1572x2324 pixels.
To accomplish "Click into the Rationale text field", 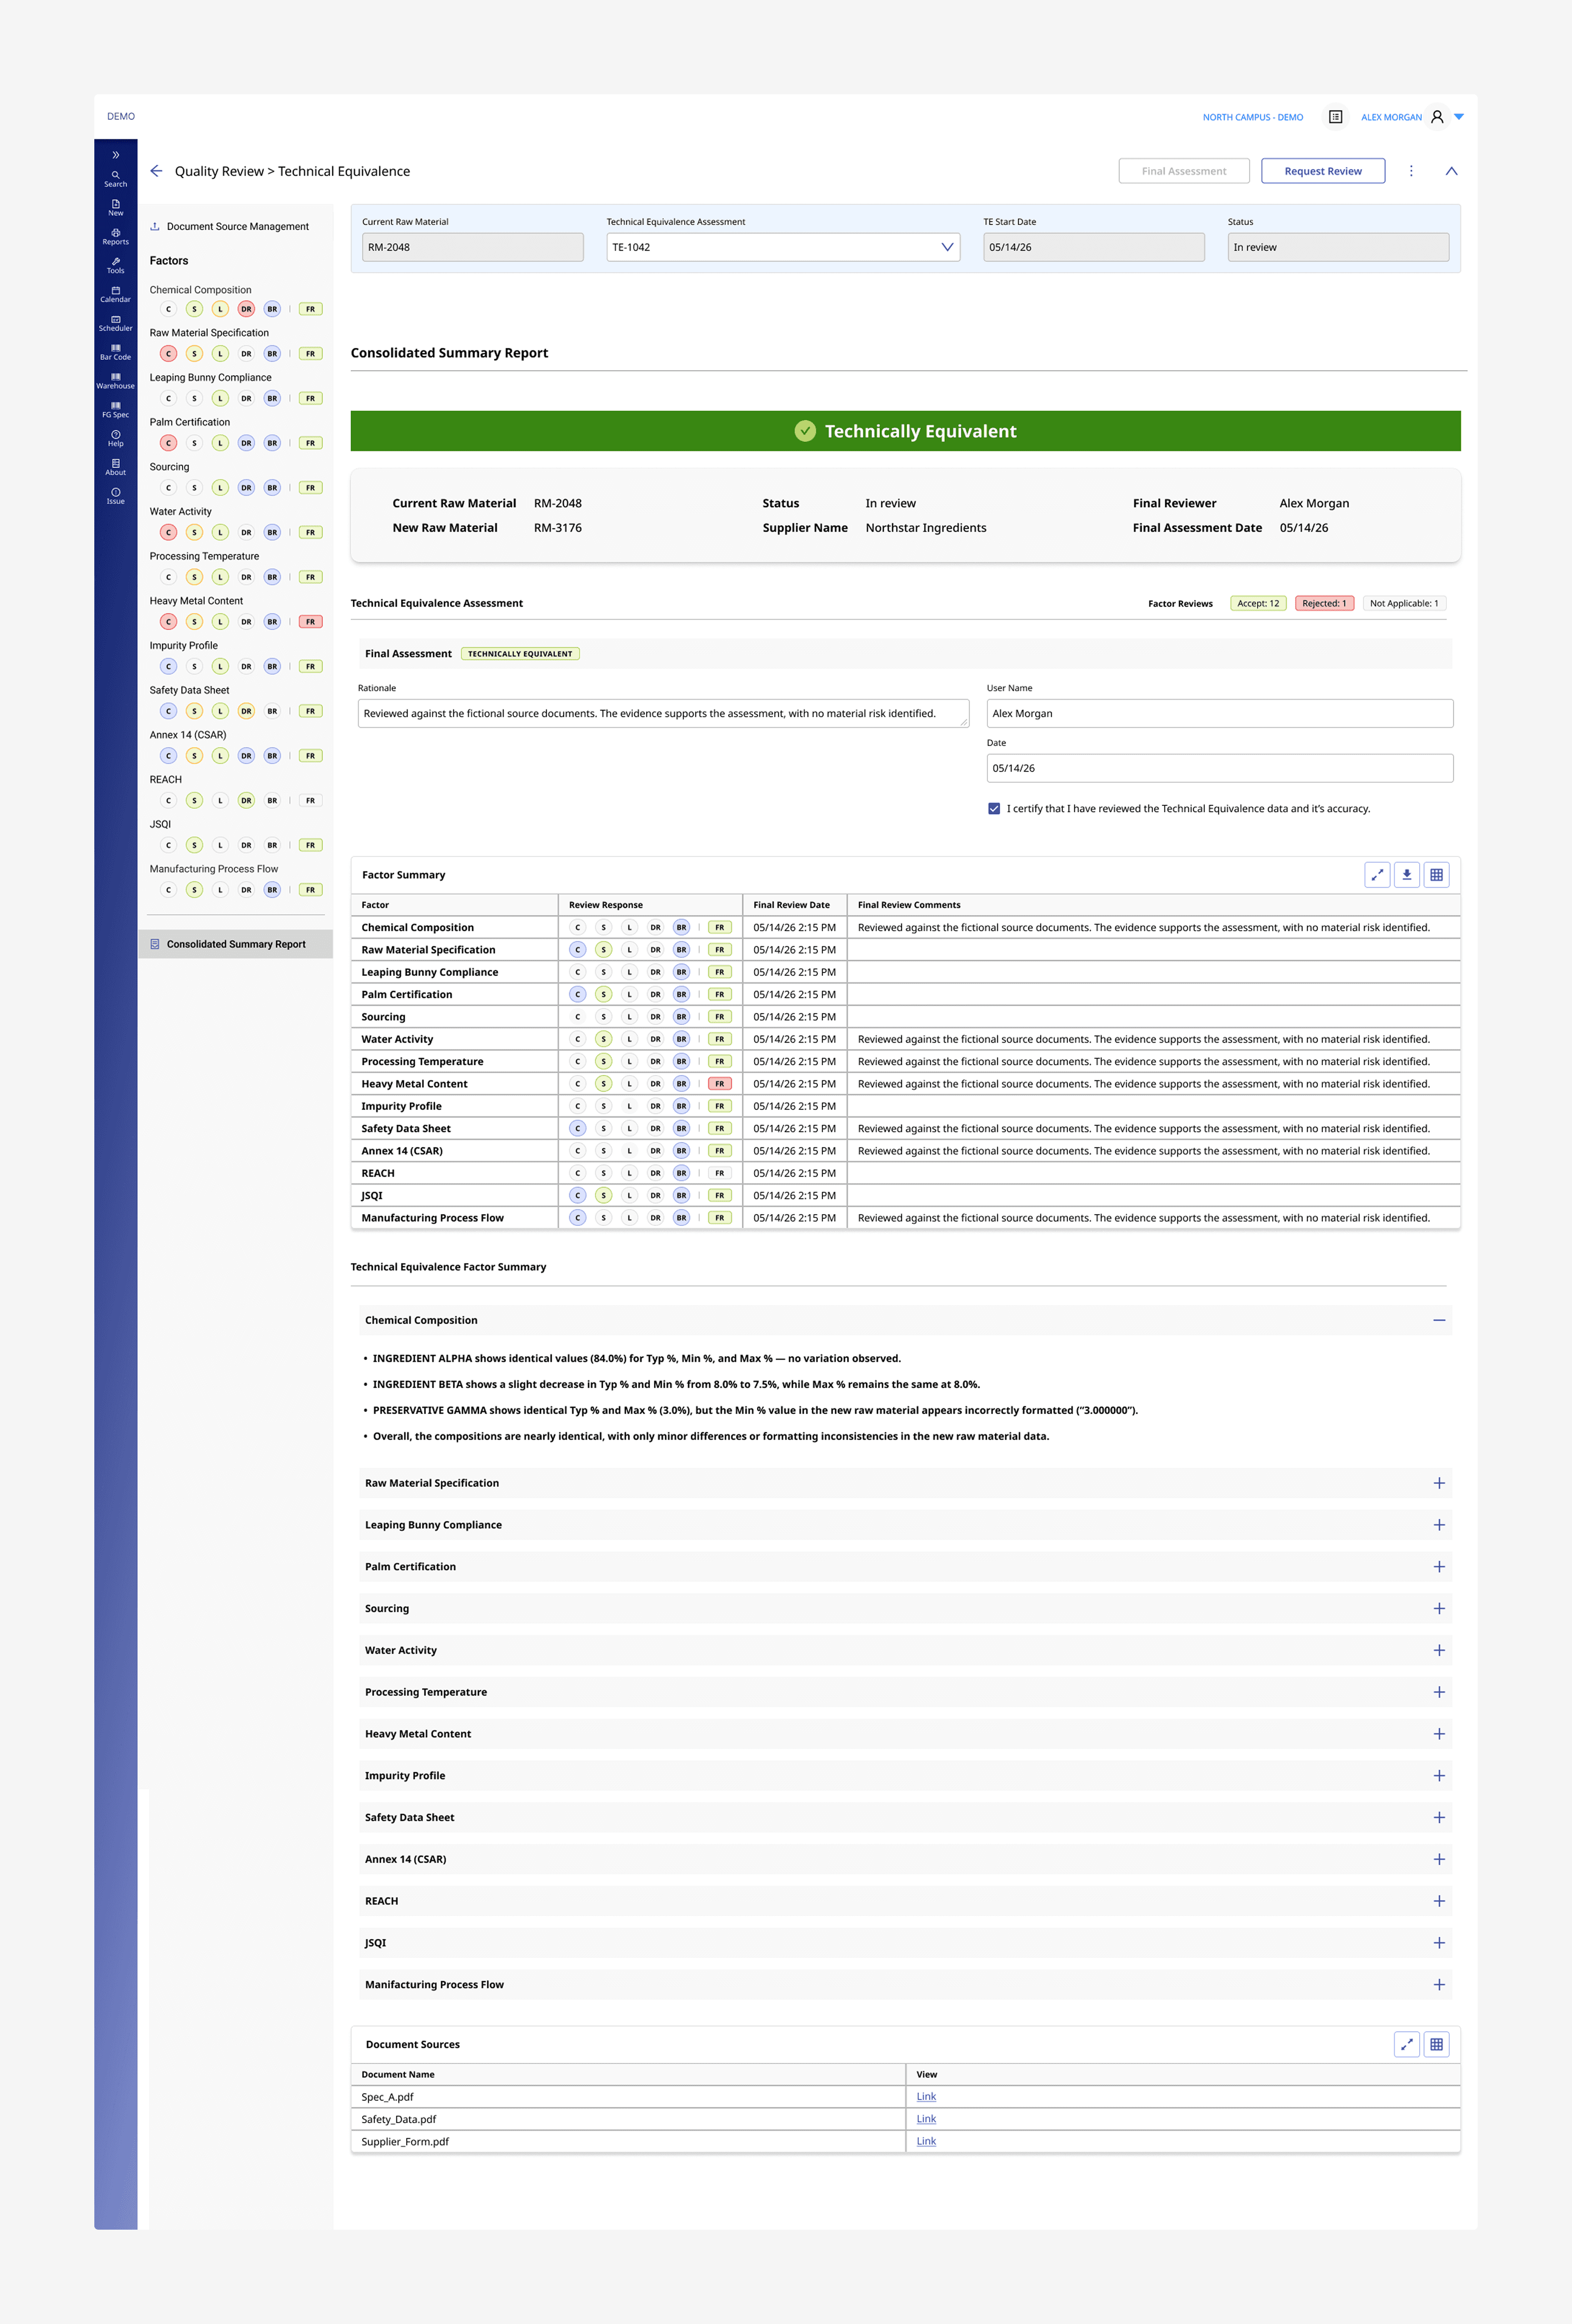I will (663, 713).
